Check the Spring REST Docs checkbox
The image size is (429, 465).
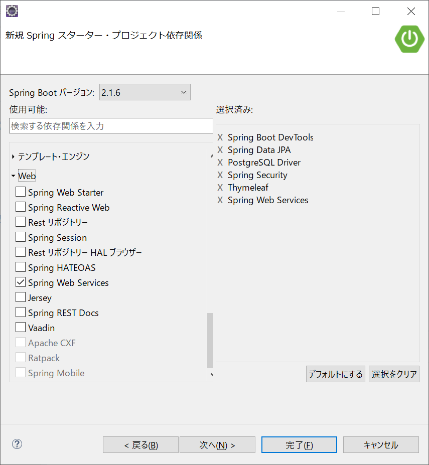[x=21, y=313]
